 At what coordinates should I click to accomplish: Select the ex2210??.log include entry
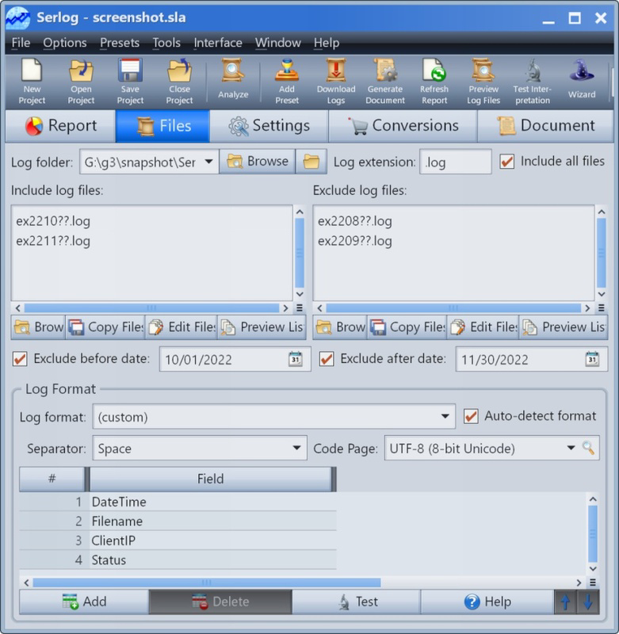click(x=53, y=221)
